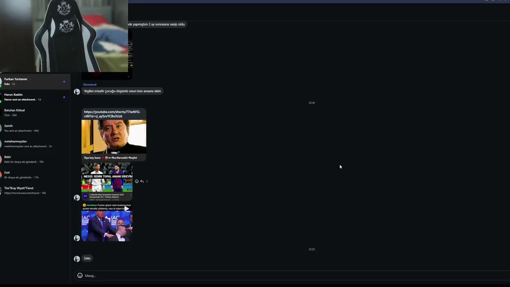Click sender avatar beside the Yeşilini misafir message
Image resolution: width=510 pixels, height=287 pixels.
click(x=77, y=92)
